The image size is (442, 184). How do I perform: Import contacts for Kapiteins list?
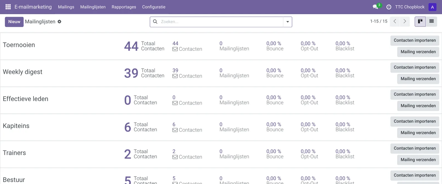[x=415, y=122]
